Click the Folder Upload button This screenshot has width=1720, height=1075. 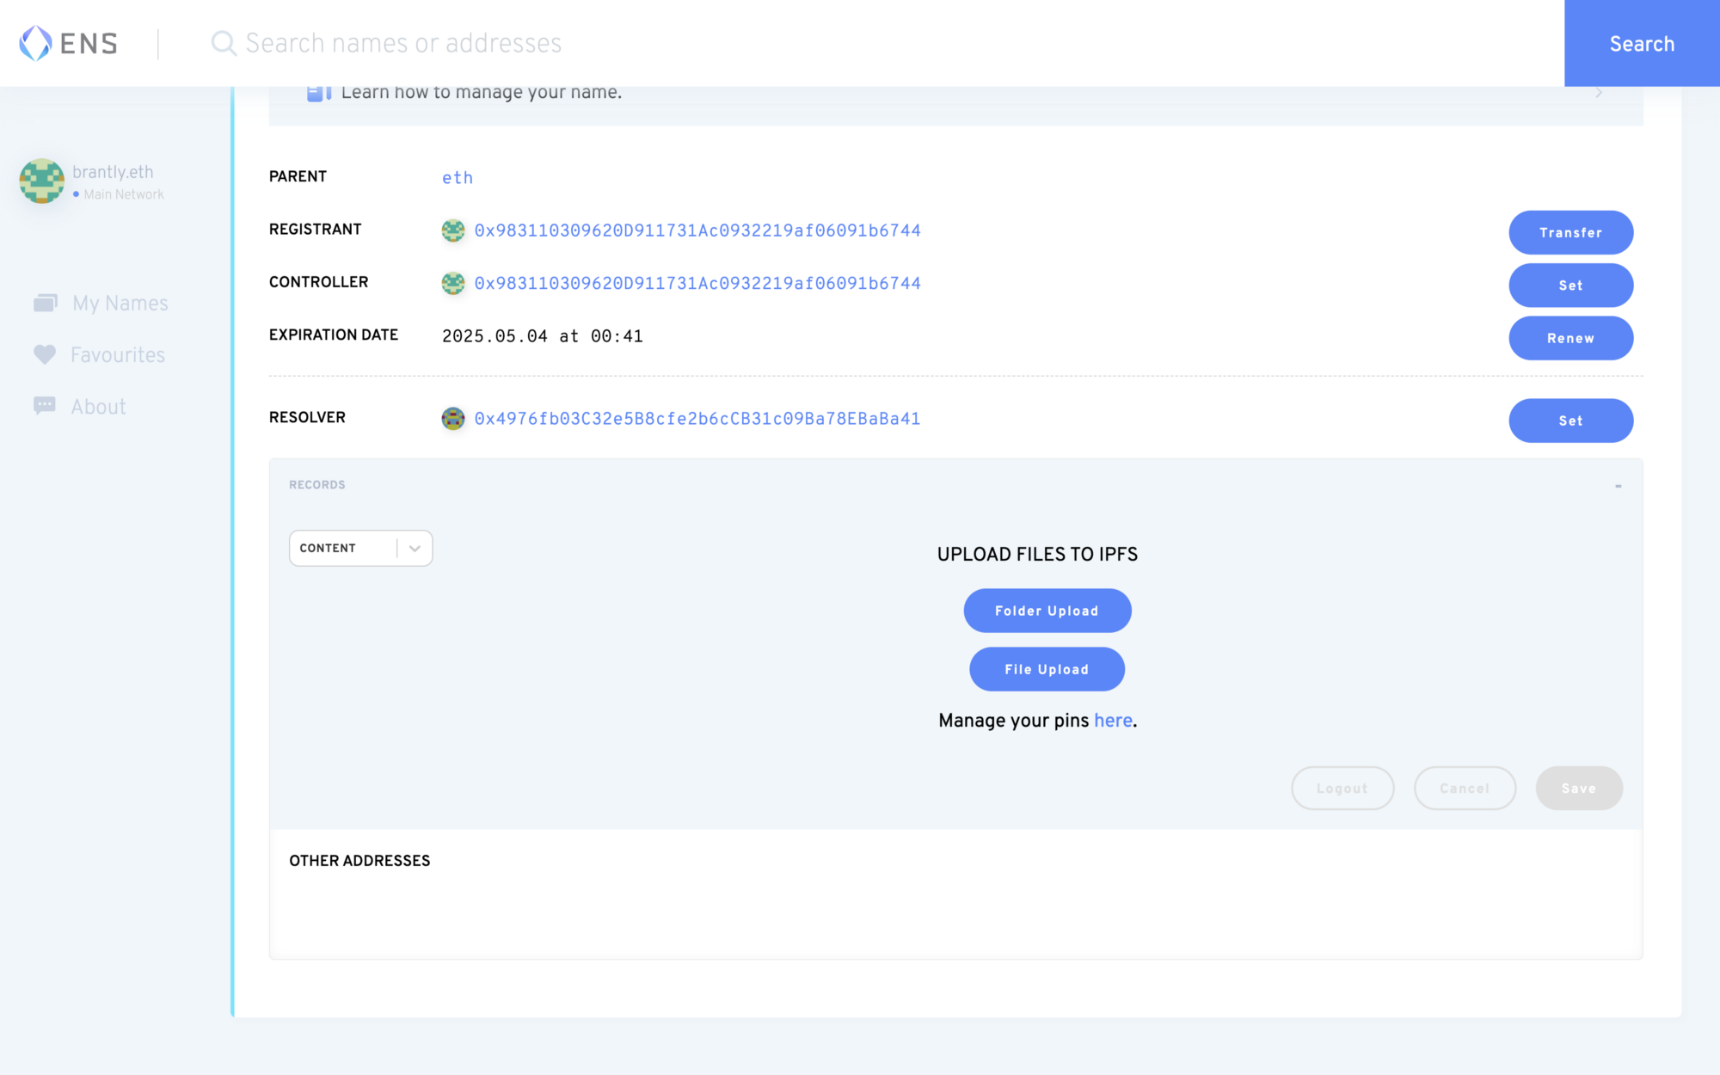click(x=1045, y=610)
